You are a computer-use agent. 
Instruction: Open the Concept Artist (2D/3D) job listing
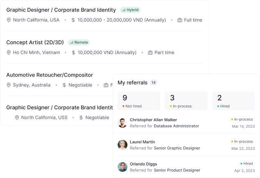(x=35, y=42)
